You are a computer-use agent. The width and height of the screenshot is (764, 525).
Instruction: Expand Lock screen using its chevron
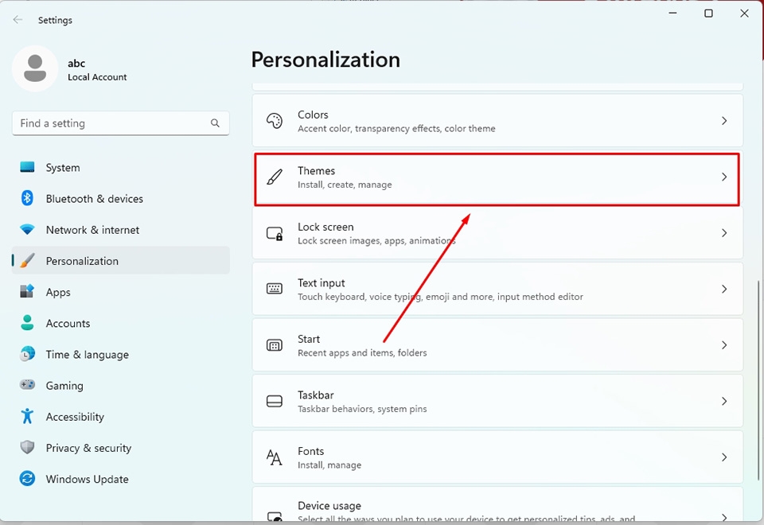(x=724, y=233)
